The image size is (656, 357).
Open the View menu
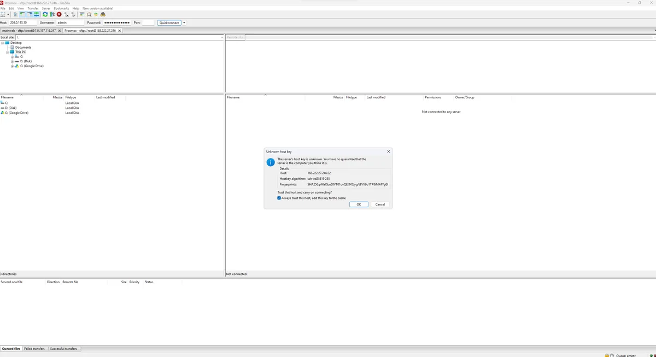21,8
